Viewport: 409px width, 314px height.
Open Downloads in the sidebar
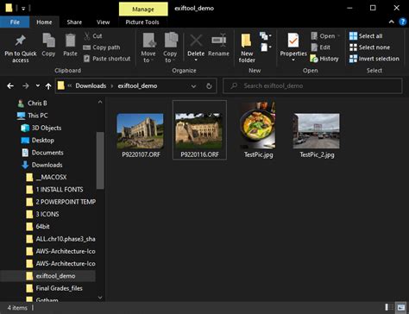42,165
